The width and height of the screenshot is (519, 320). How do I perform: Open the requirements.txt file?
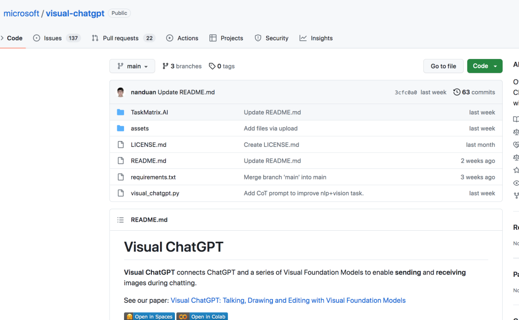(x=153, y=177)
